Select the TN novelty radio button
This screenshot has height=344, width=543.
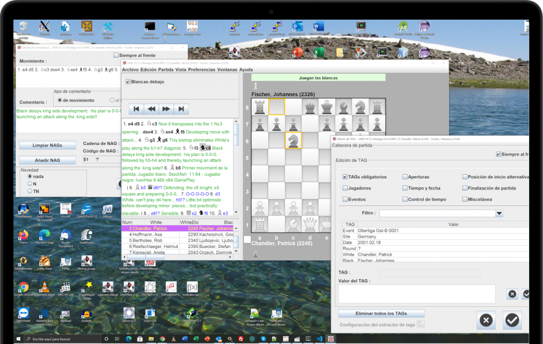coord(30,192)
